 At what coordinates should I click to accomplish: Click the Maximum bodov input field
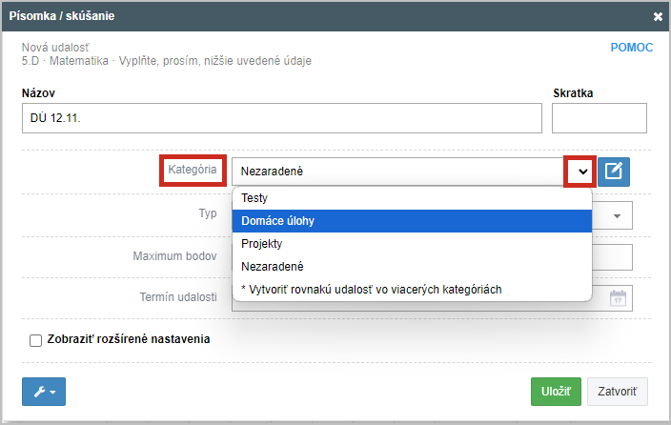612,256
